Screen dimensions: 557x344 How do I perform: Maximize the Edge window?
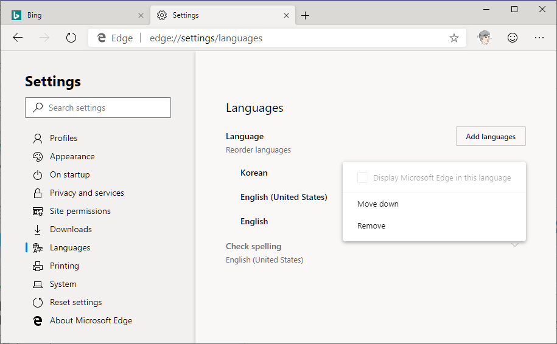coord(514,10)
